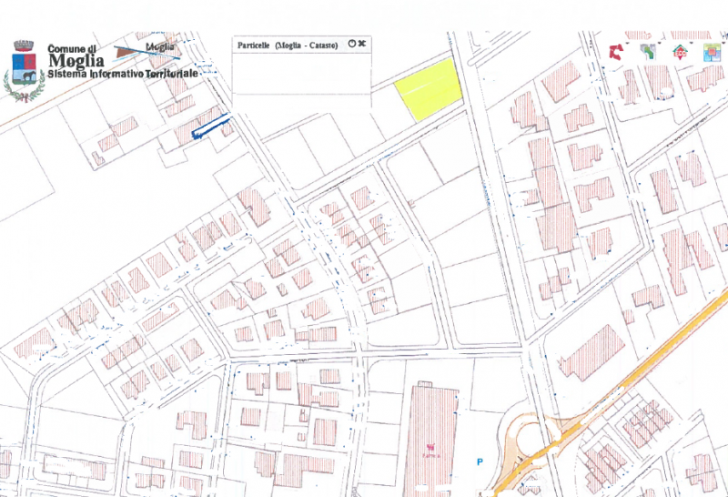Close the Particelle (Moglia - Catasto) panel
The height and width of the screenshot is (497, 728).
(362, 44)
